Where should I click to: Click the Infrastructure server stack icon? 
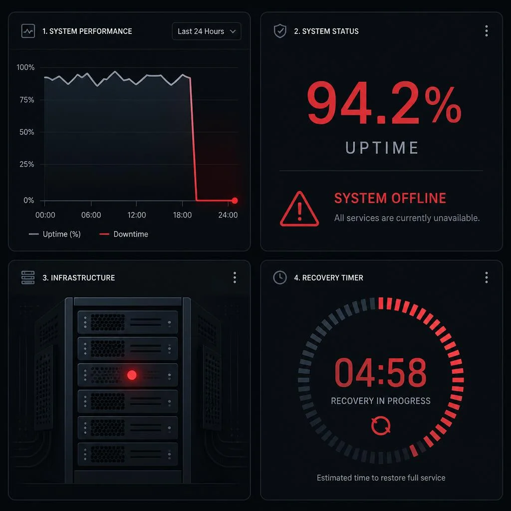point(28,277)
